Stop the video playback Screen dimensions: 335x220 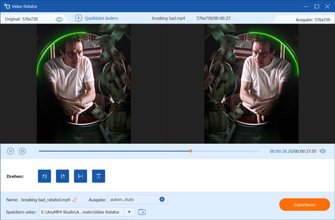click(x=22, y=151)
